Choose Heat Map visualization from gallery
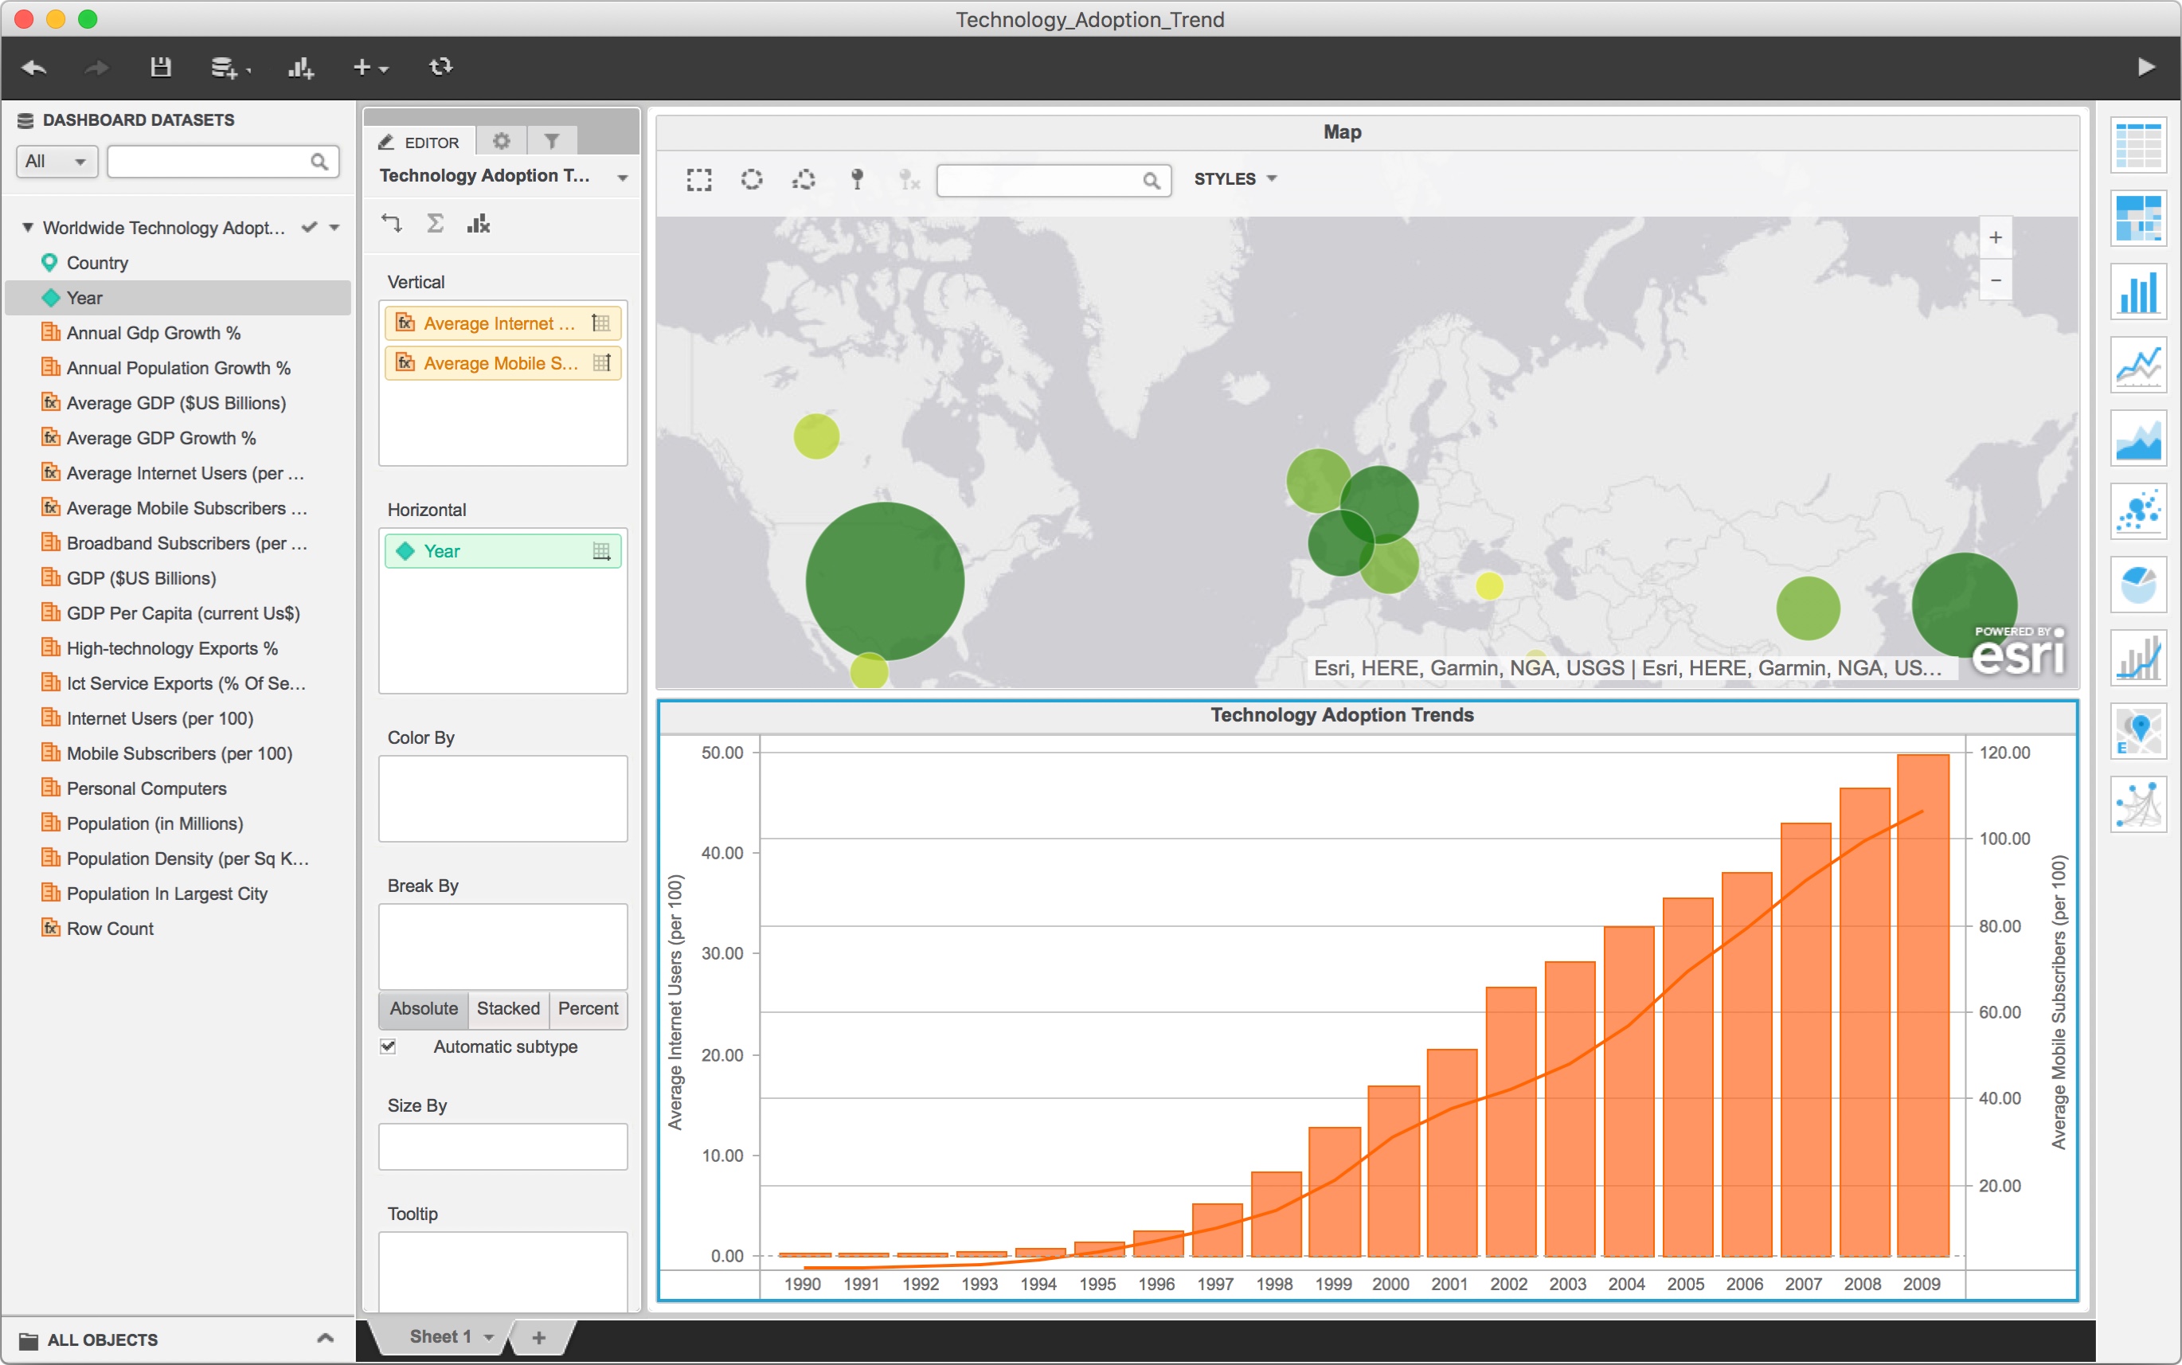Image resolution: width=2182 pixels, height=1365 pixels. [x=2137, y=218]
